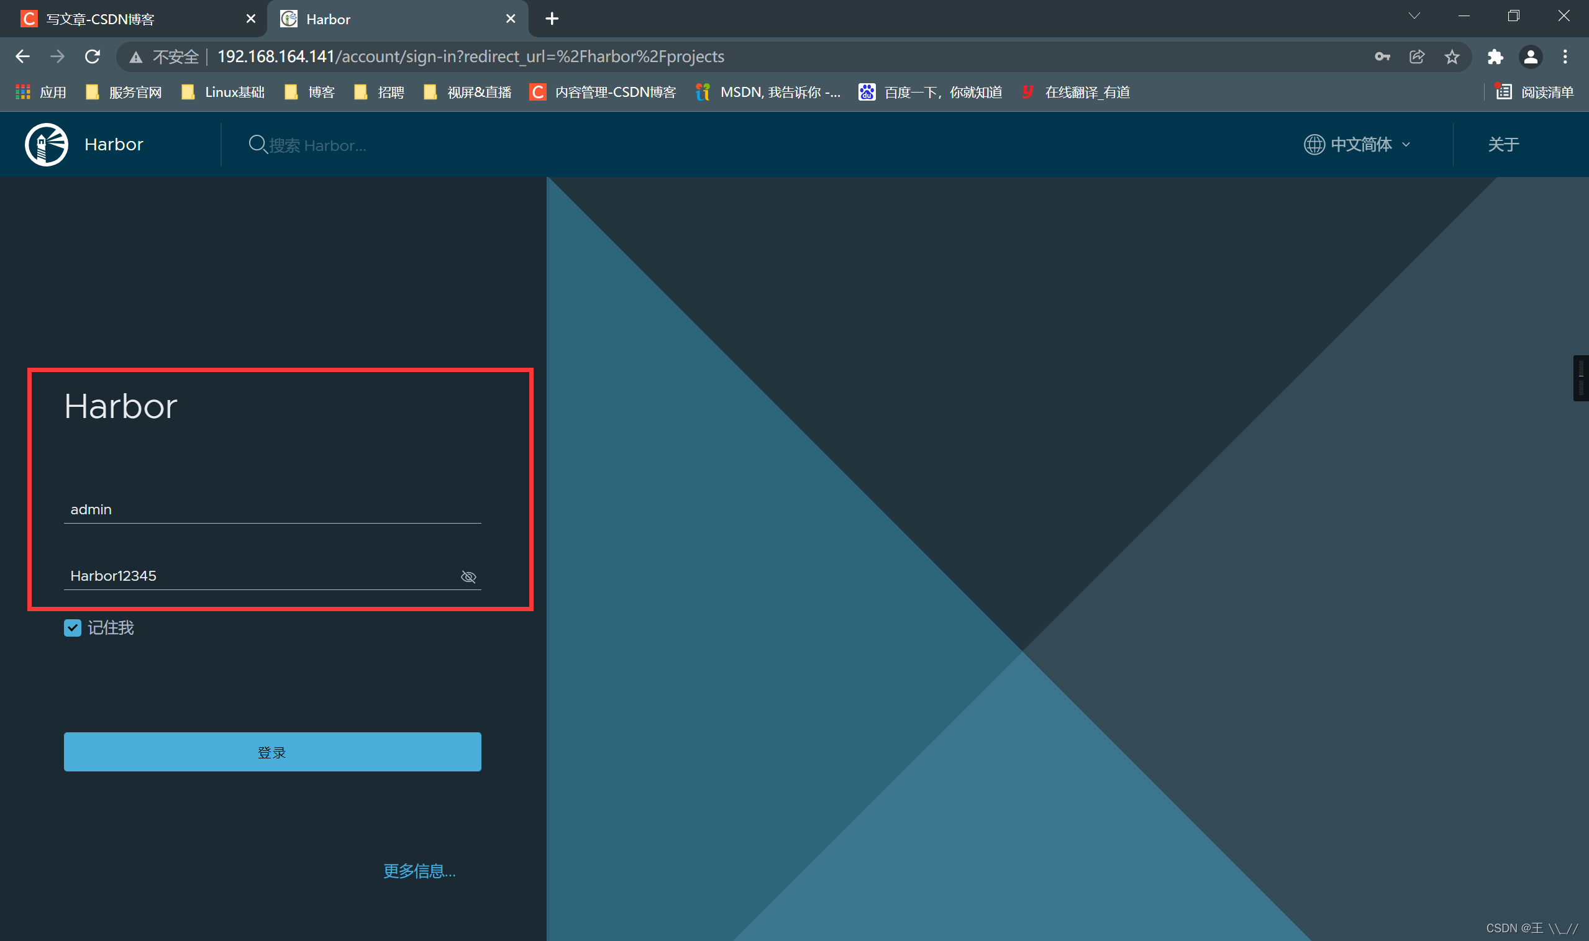Open Chrome three-dot menu
The width and height of the screenshot is (1589, 941).
[1565, 57]
